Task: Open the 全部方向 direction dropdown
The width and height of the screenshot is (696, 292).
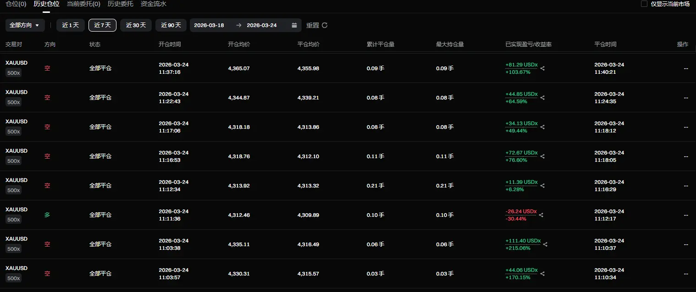Action: click(x=25, y=25)
